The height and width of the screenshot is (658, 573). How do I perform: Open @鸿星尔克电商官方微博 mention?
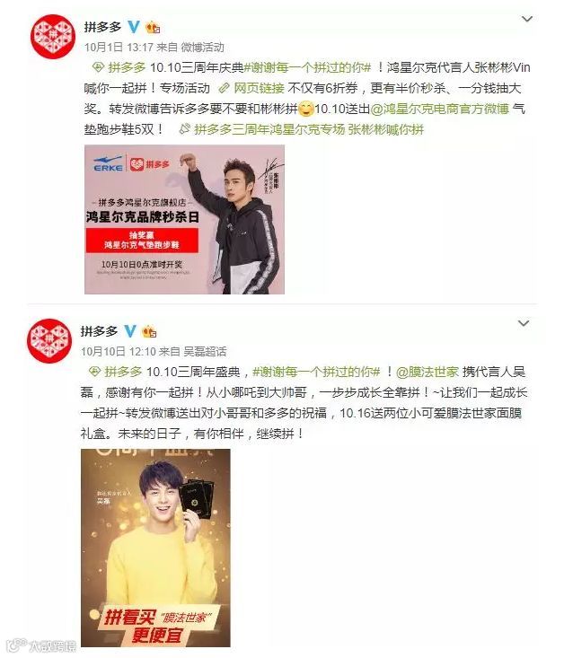point(440,110)
